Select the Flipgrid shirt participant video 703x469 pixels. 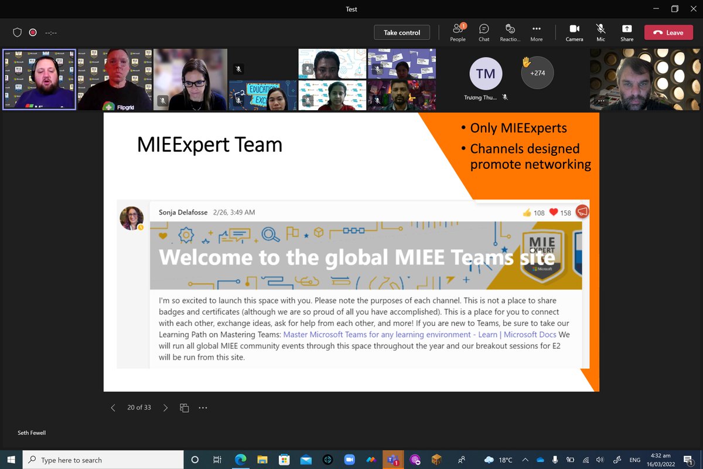click(x=115, y=80)
